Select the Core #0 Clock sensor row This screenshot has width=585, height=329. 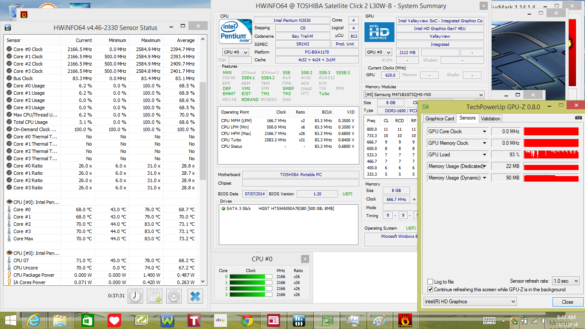pyautogui.click(x=101, y=49)
